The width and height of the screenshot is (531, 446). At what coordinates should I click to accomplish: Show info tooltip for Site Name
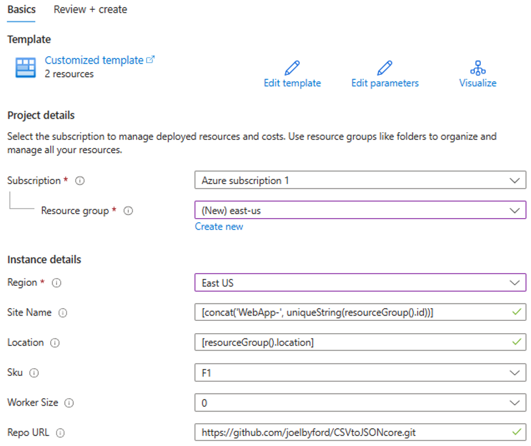pos(63,313)
